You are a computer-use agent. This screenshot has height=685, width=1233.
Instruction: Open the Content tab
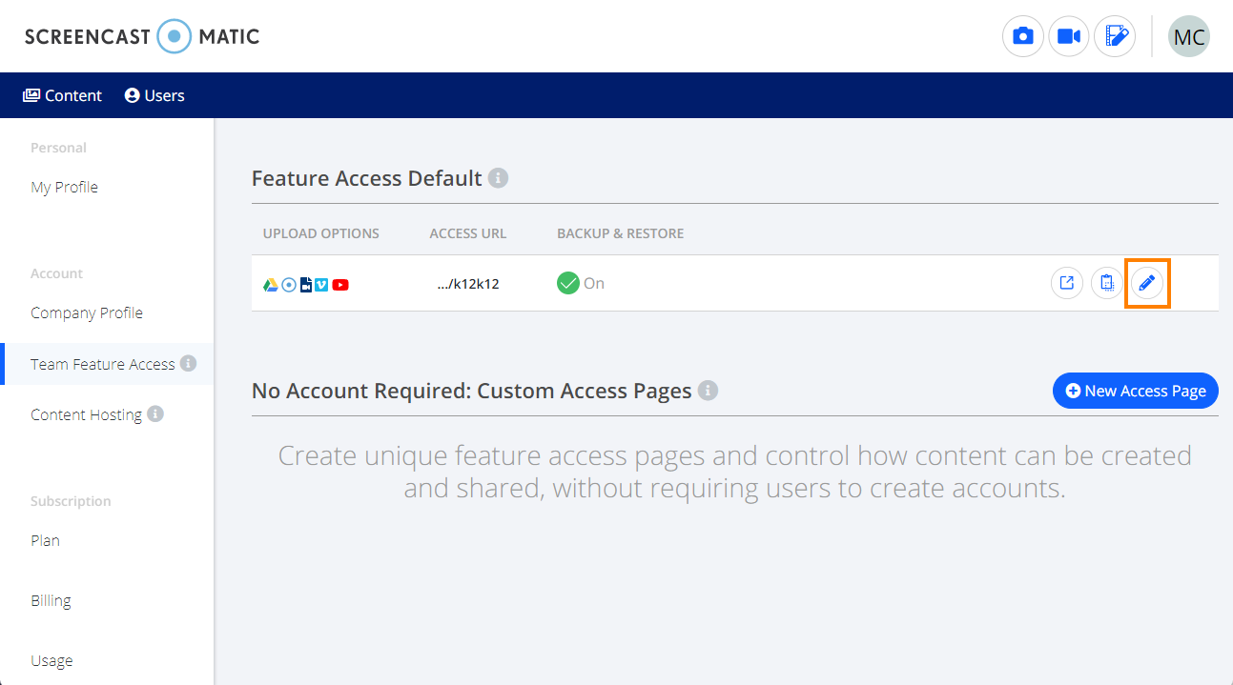tap(63, 95)
